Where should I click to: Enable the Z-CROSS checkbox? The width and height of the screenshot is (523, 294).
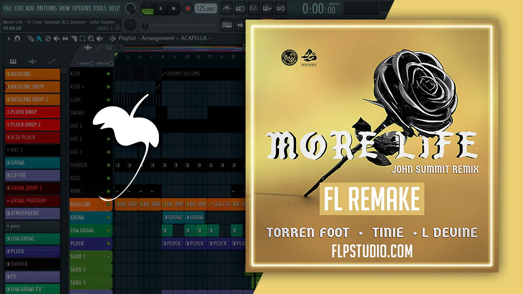tap(92, 63)
